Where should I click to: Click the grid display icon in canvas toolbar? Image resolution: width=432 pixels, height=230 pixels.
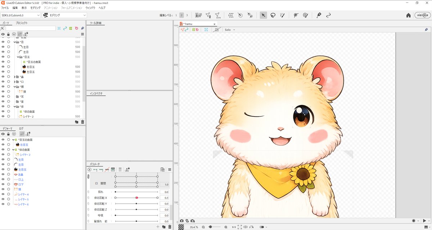217,30
